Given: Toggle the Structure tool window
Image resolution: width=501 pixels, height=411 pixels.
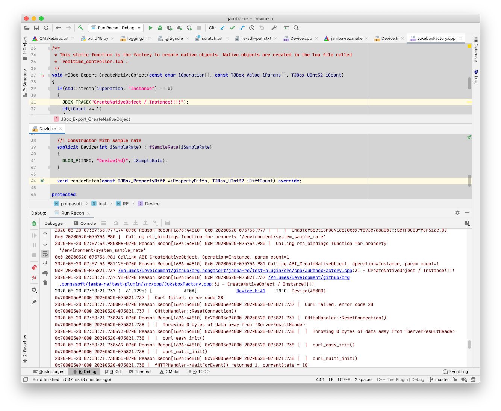Looking at the screenshot, I should (x=25, y=83).
